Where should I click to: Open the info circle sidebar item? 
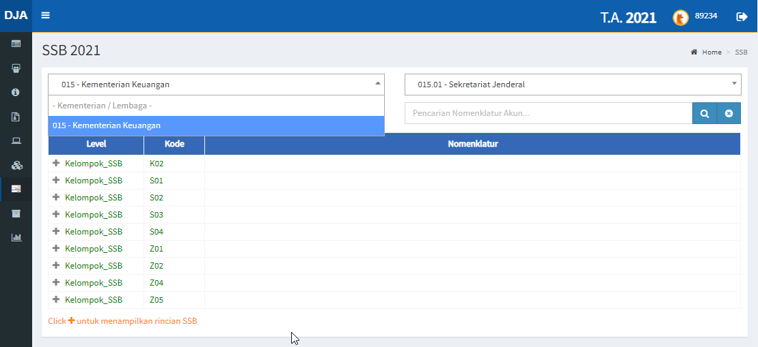[16, 92]
